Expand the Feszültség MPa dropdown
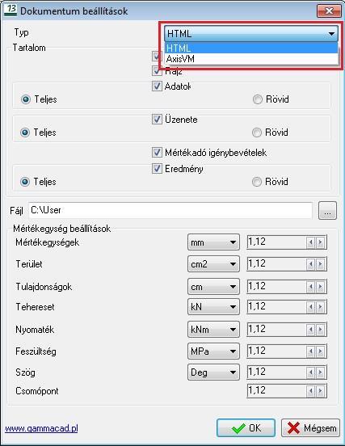Screen dimensions: 345x446 (x=213, y=351)
